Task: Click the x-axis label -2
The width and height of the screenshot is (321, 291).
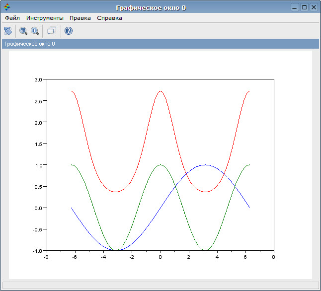Action: tap(132, 257)
